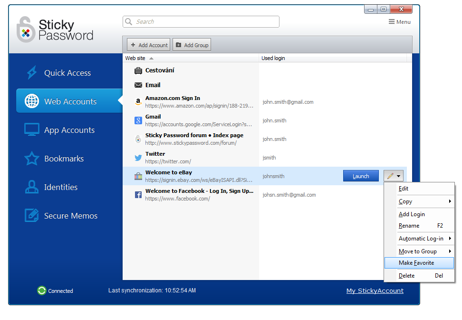Click the Quick Access lightning icon

coord(32,73)
